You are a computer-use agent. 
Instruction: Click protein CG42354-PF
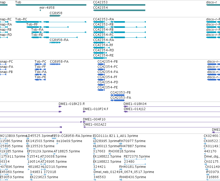[108, 77]
